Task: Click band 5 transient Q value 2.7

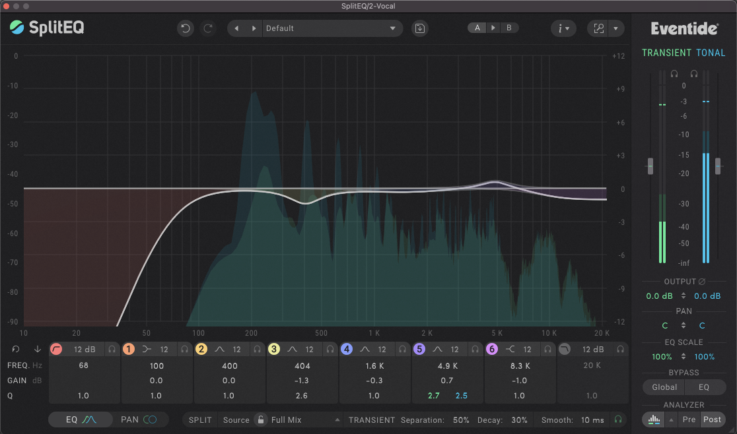Action: 434,396
